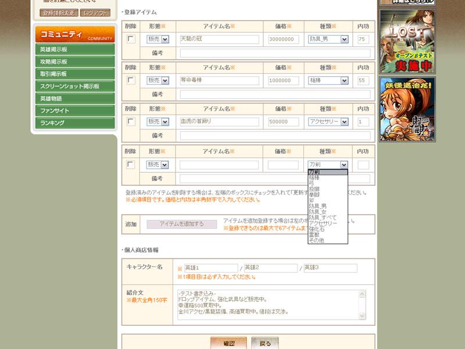Click the 戻る back button
The image size is (465, 349).
coord(265,343)
